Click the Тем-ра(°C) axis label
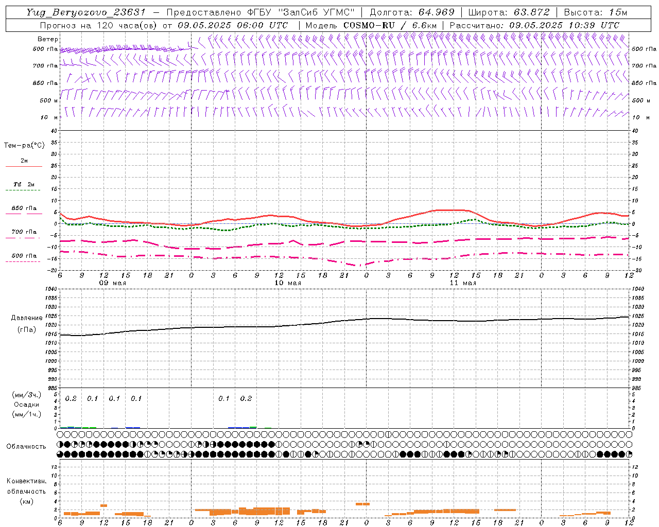 (24, 146)
